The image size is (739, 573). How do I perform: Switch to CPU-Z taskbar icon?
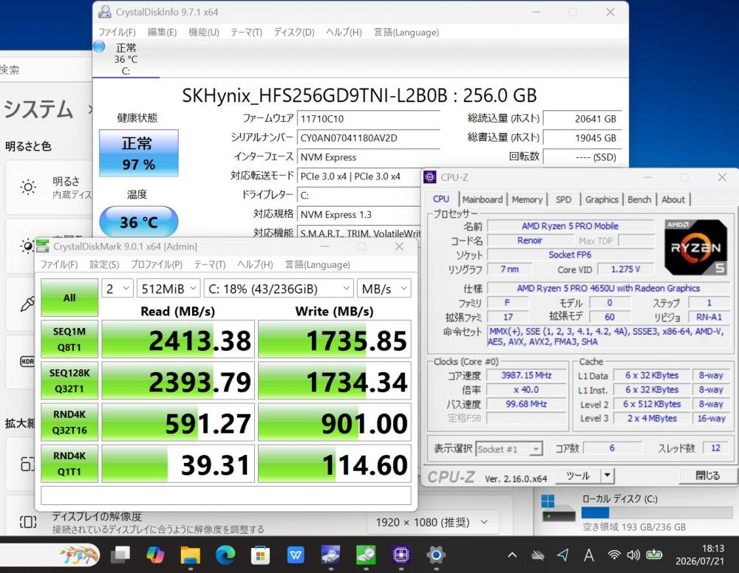401,555
